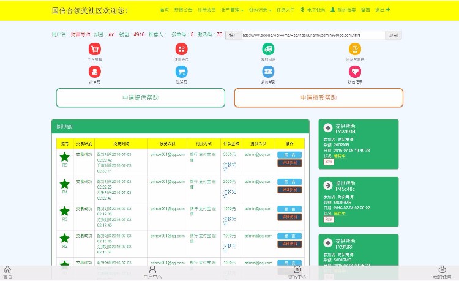Image resolution: width=459 pixels, height=281 pixels.
Task: Click the site title 国信合领奖社区欢迎您
Action: pyautogui.click(x=90, y=11)
